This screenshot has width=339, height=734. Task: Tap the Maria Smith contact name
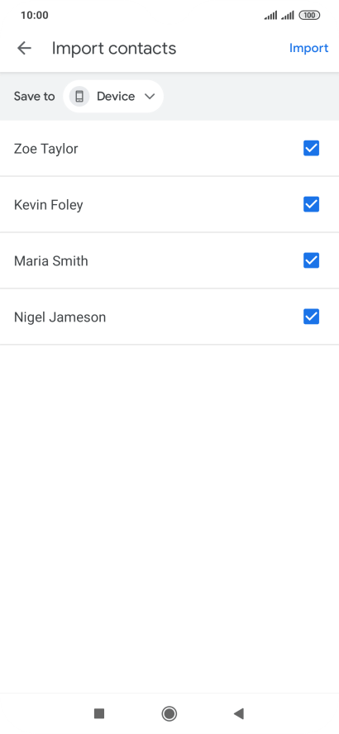coord(51,260)
